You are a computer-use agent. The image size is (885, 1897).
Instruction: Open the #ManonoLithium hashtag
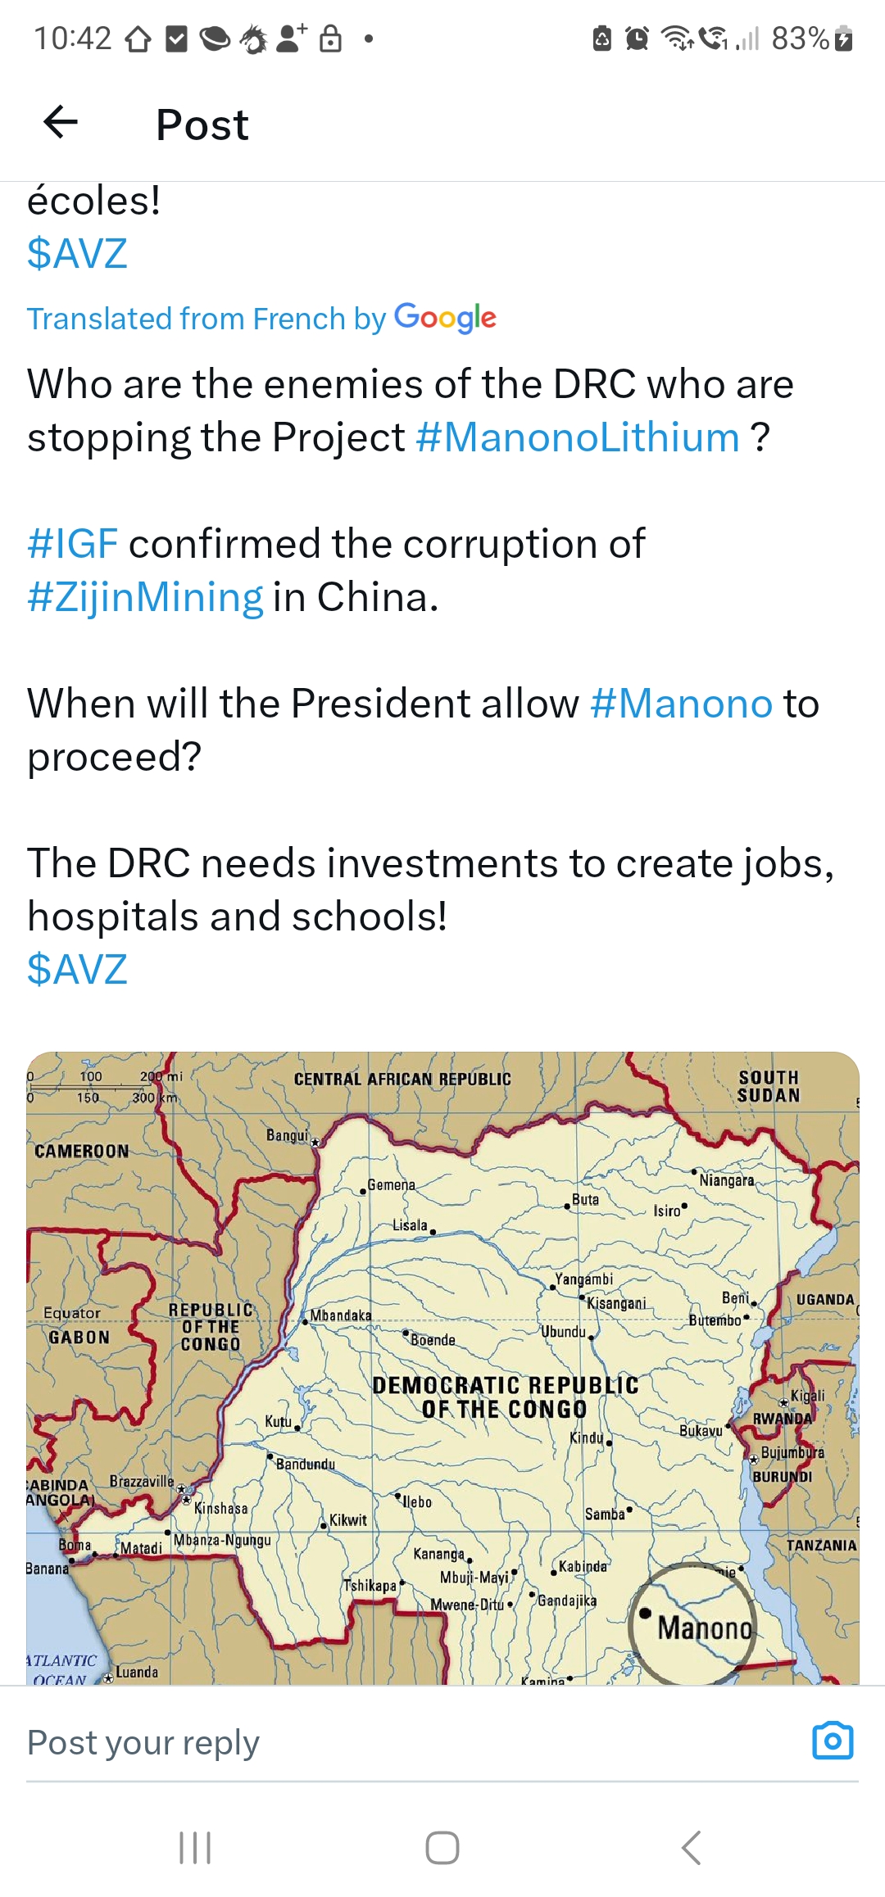578,437
